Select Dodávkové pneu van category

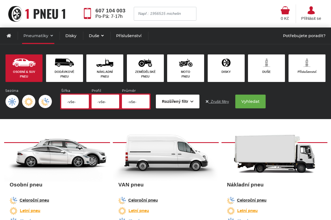(65, 68)
